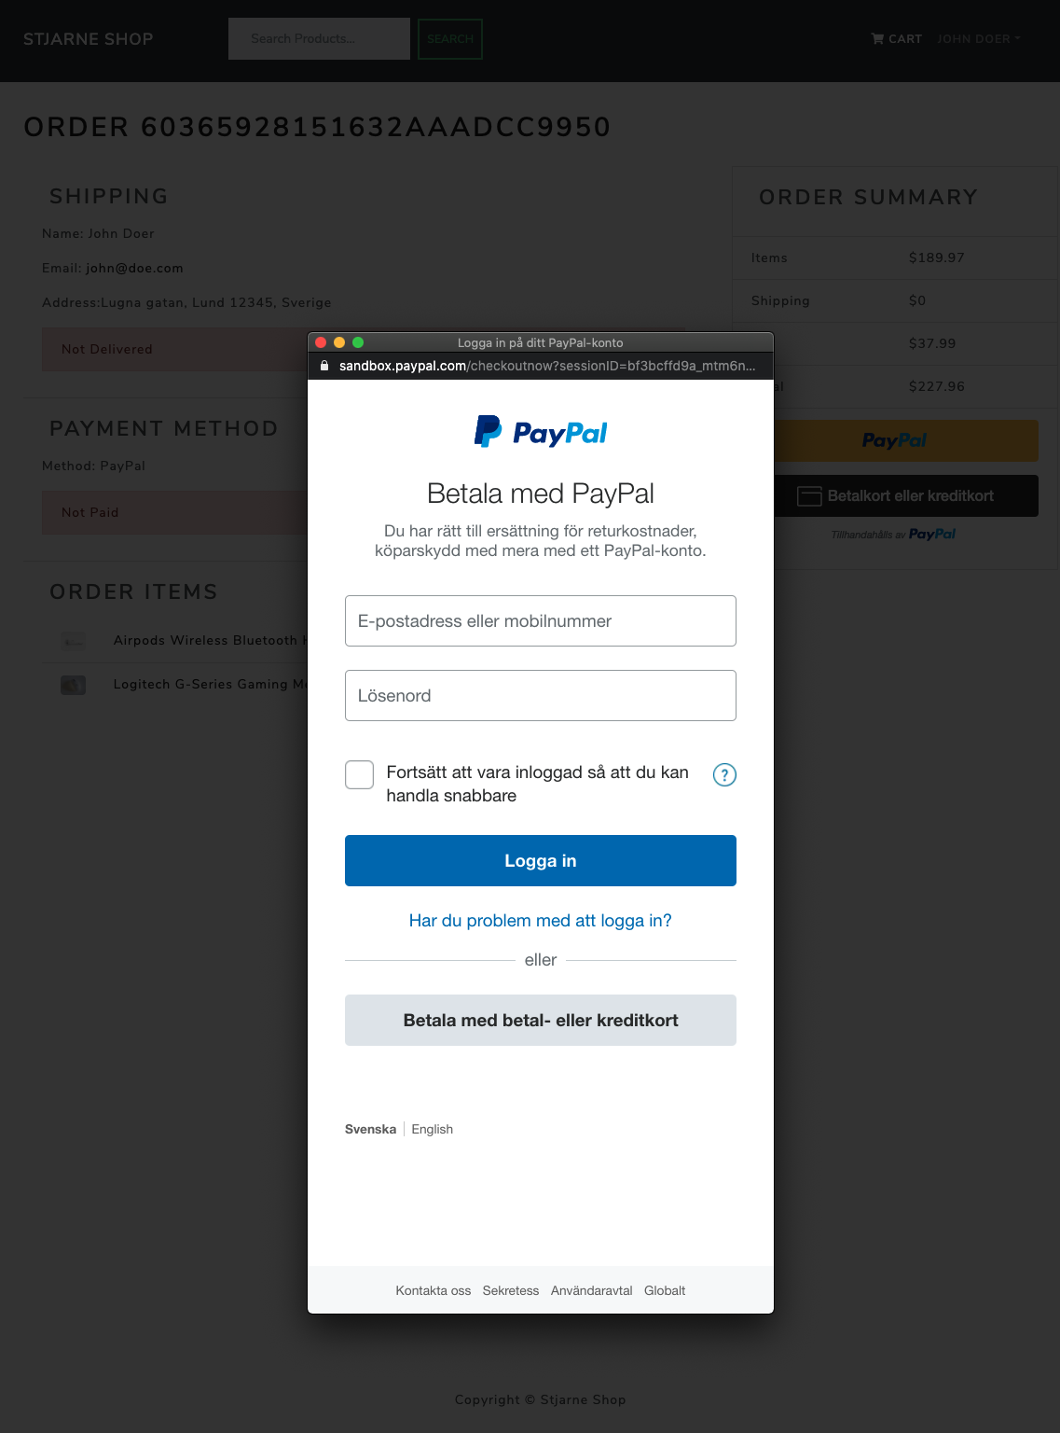Click the Logitech product thumbnail

pyautogui.click(x=73, y=685)
